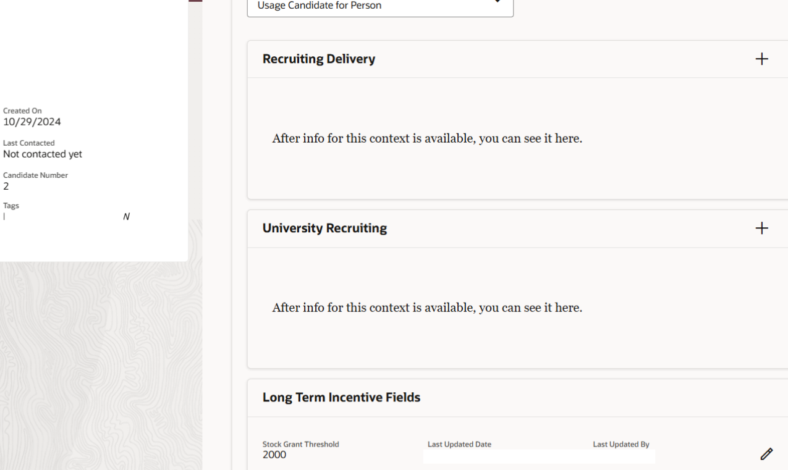Screen dimensions: 788x470
Task: Select the Created On date 10/29/2024
Action: [31, 121]
